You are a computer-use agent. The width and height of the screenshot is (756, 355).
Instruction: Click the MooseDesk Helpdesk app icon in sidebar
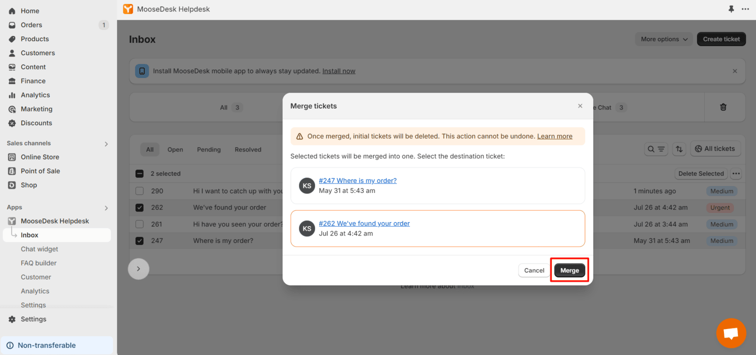(12, 221)
